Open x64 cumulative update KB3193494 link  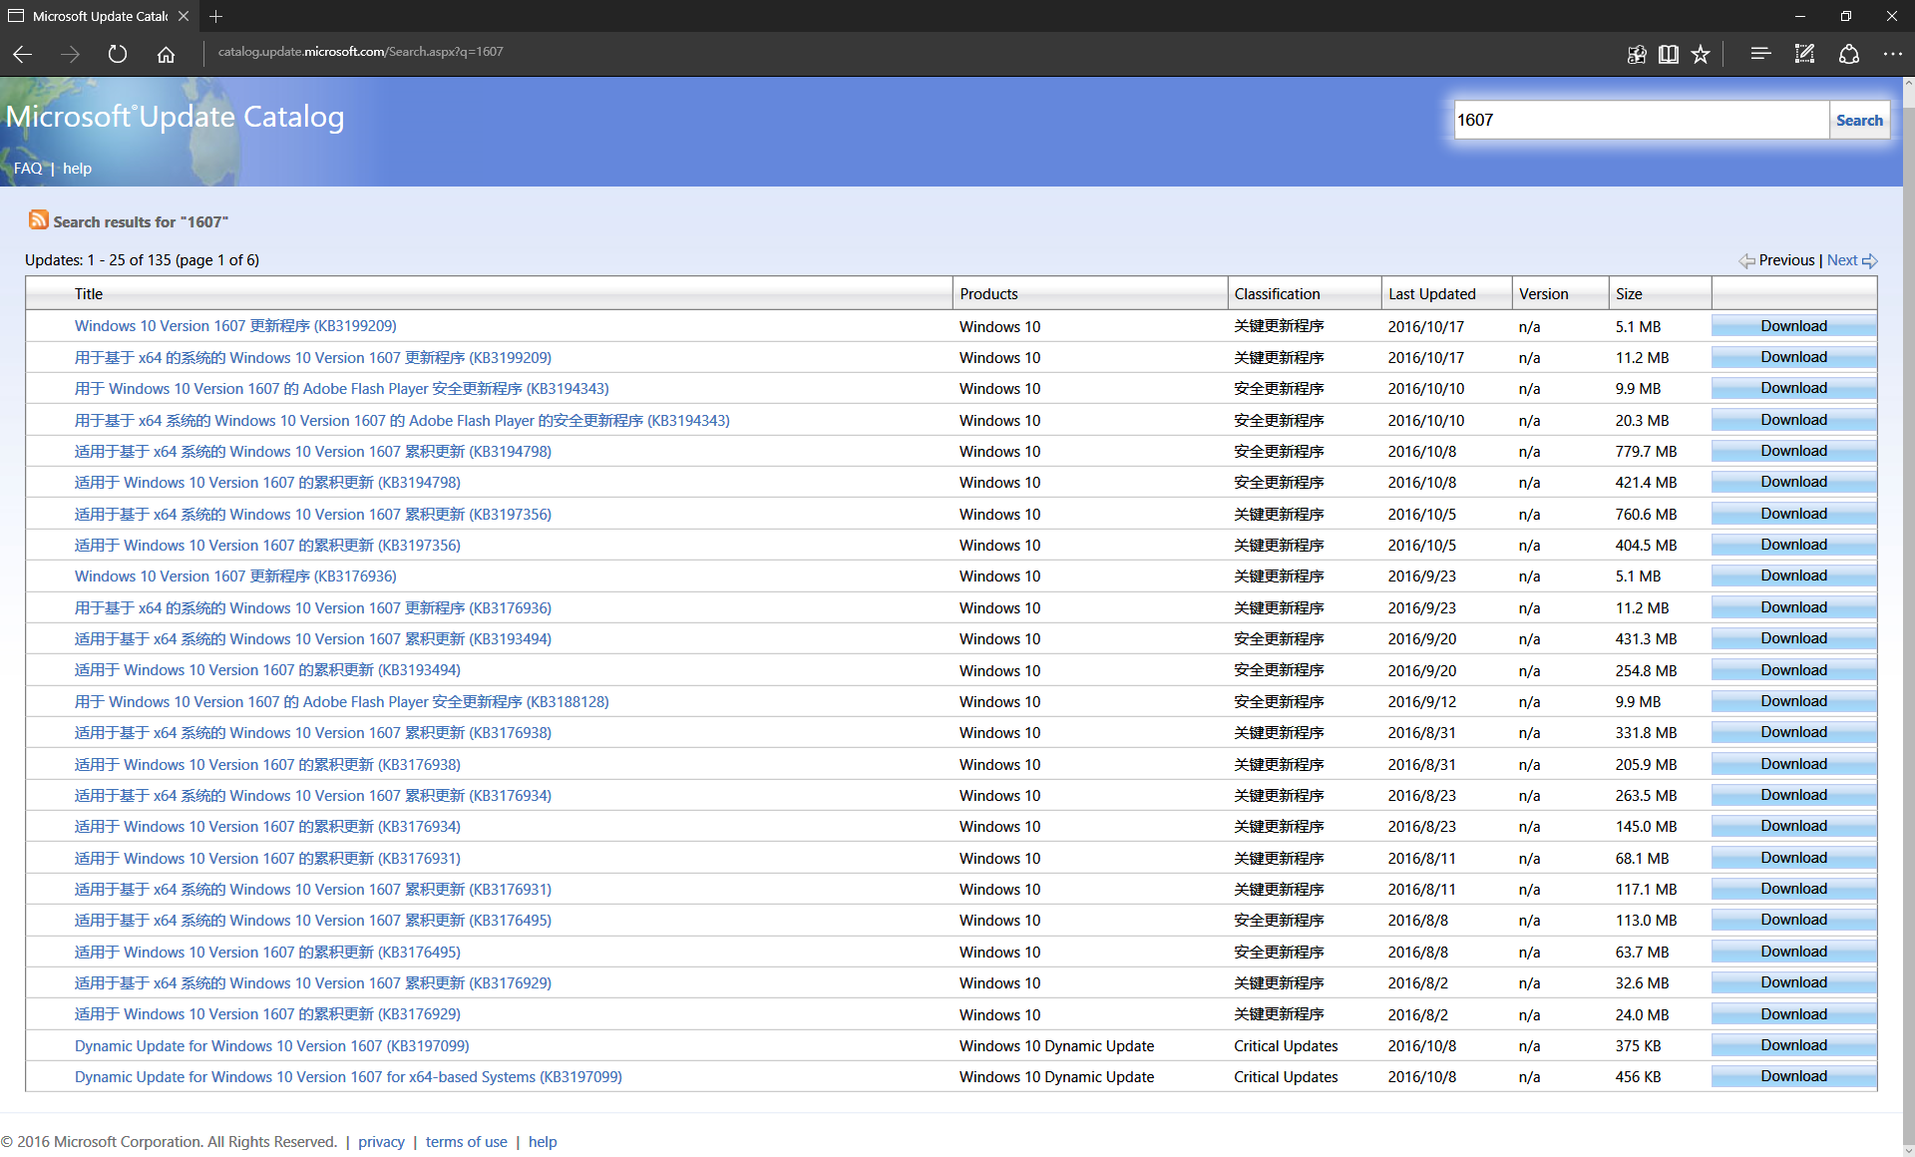(x=312, y=639)
